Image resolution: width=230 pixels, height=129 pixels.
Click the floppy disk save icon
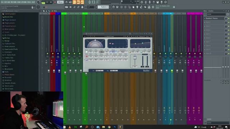pyautogui.click(x=157, y=2)
